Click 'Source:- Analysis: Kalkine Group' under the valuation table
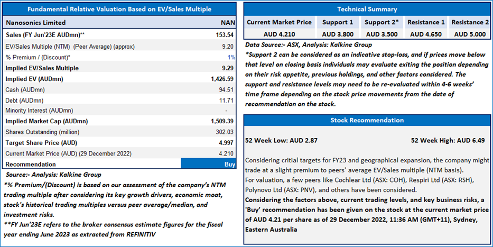 click(x=53, y=175)
